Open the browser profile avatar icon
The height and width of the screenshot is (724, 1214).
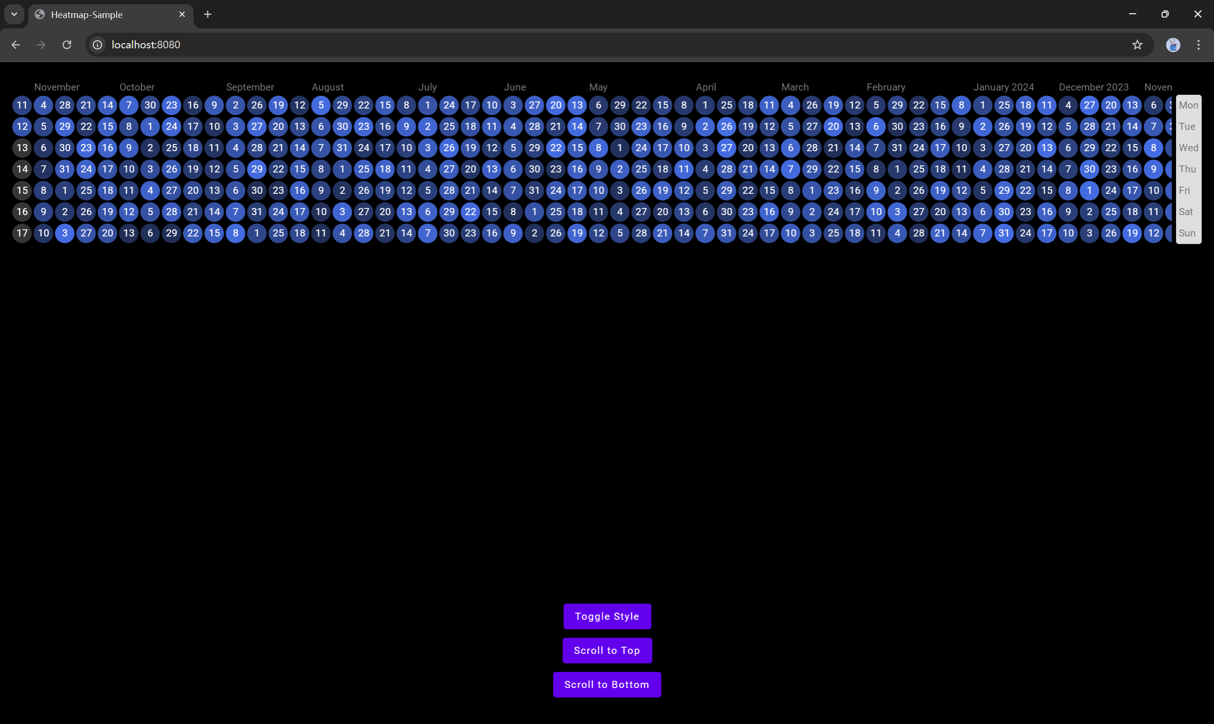point(1174,45)
